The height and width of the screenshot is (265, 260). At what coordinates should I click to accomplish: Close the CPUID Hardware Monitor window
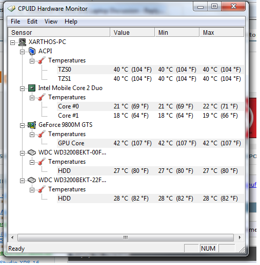click(x=233, y=7)
